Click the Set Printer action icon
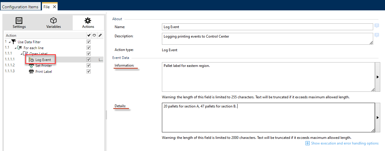 [x=31, y=66]
